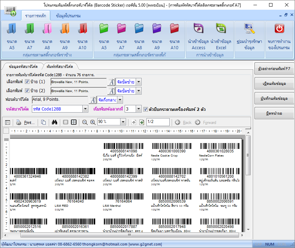Open the red folder A10 sticker size
The height and width of the screenshot is (248, 295).
175,36
